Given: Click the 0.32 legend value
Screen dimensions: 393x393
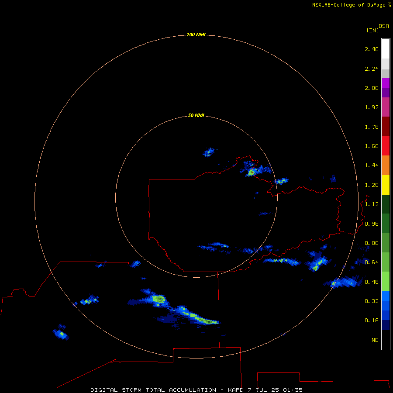Looking at the screenshot, I should tap(372, 301).
